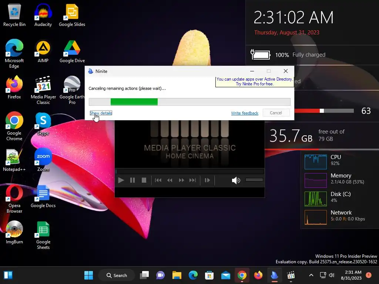379x284 pixels.
Task: Select the Opera Browser desktop shortcut
Action: (14, 199)
